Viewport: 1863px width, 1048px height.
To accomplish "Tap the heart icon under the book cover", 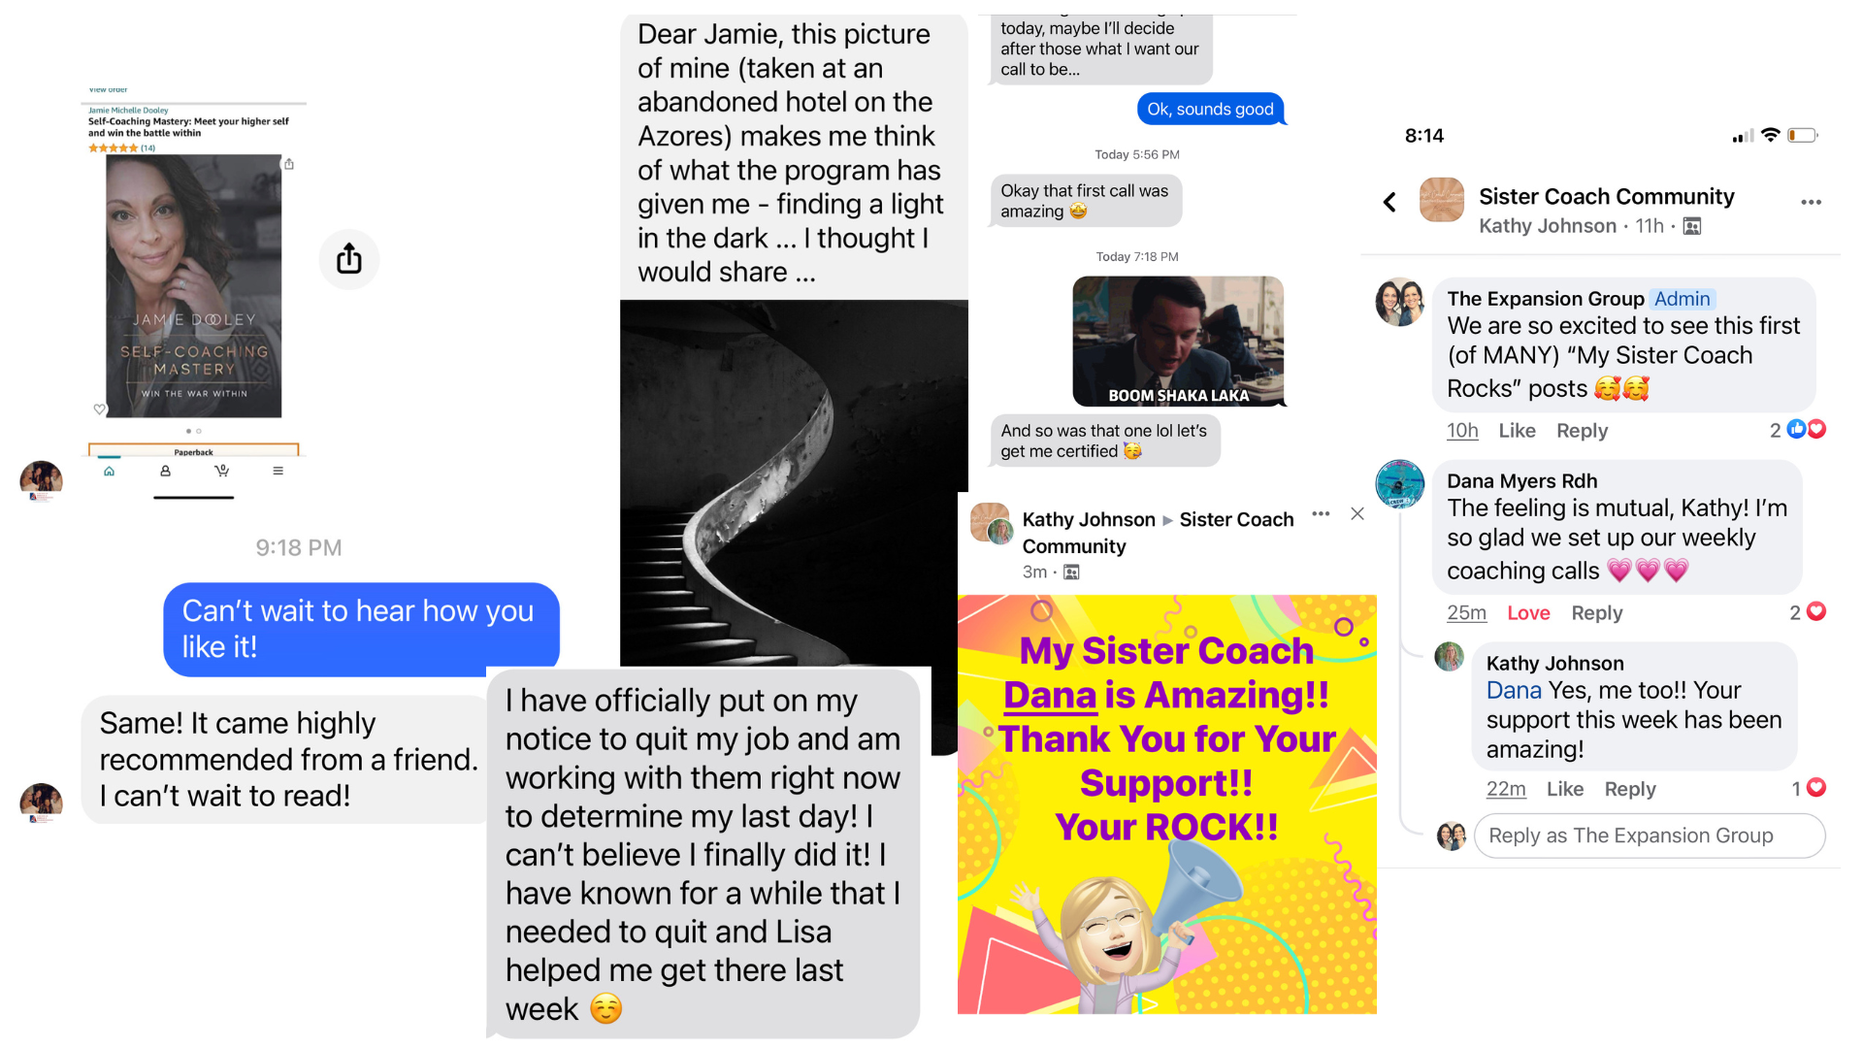I will pyautogui.click(x=99, y=409).
